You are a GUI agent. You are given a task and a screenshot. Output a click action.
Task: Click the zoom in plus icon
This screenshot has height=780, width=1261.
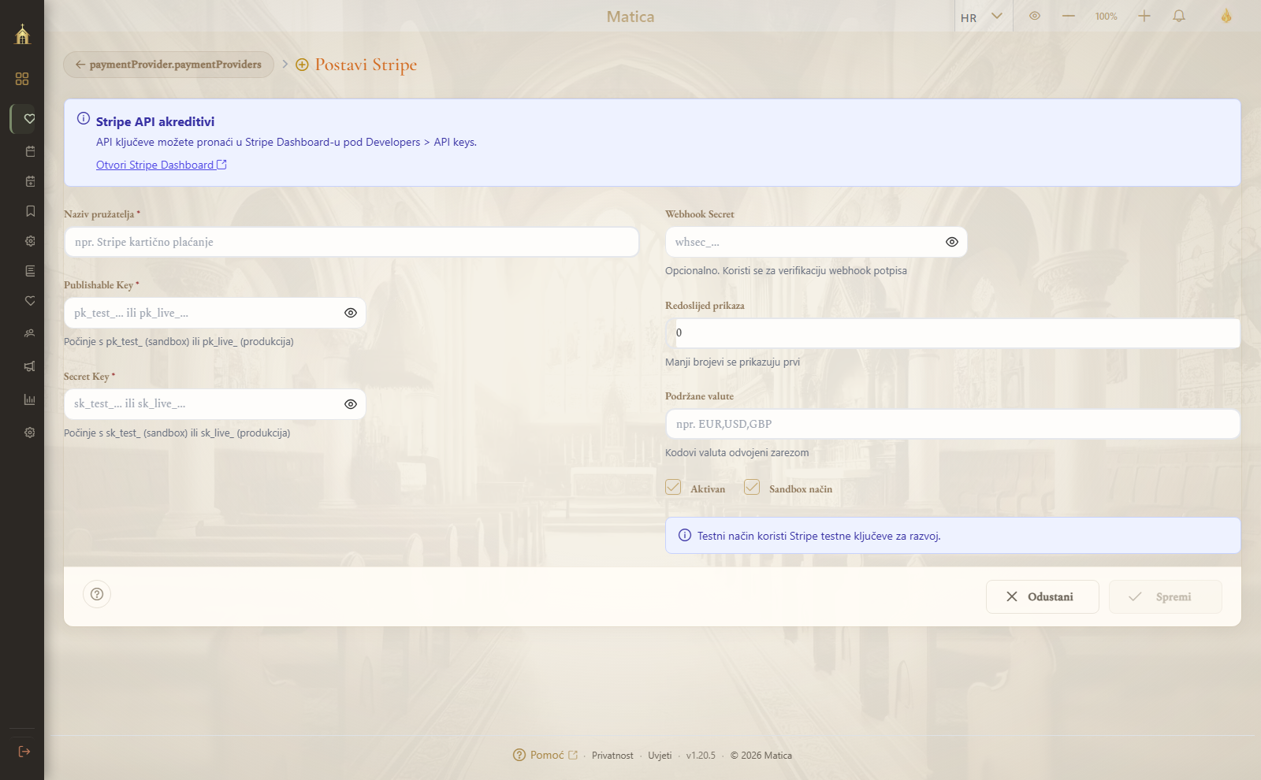tap(1144, 16)
